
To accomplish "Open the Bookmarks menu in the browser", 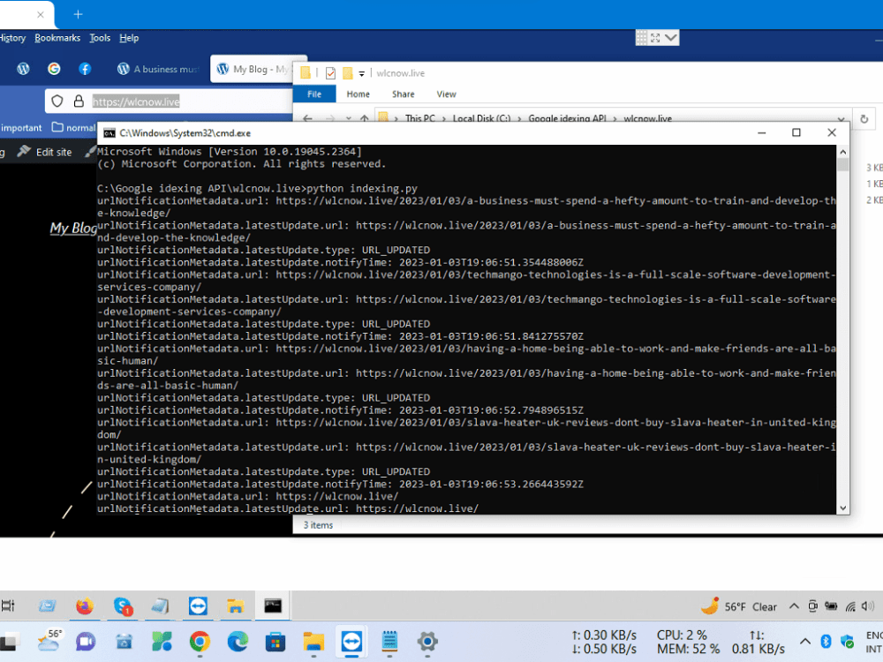I will [57, 37].
